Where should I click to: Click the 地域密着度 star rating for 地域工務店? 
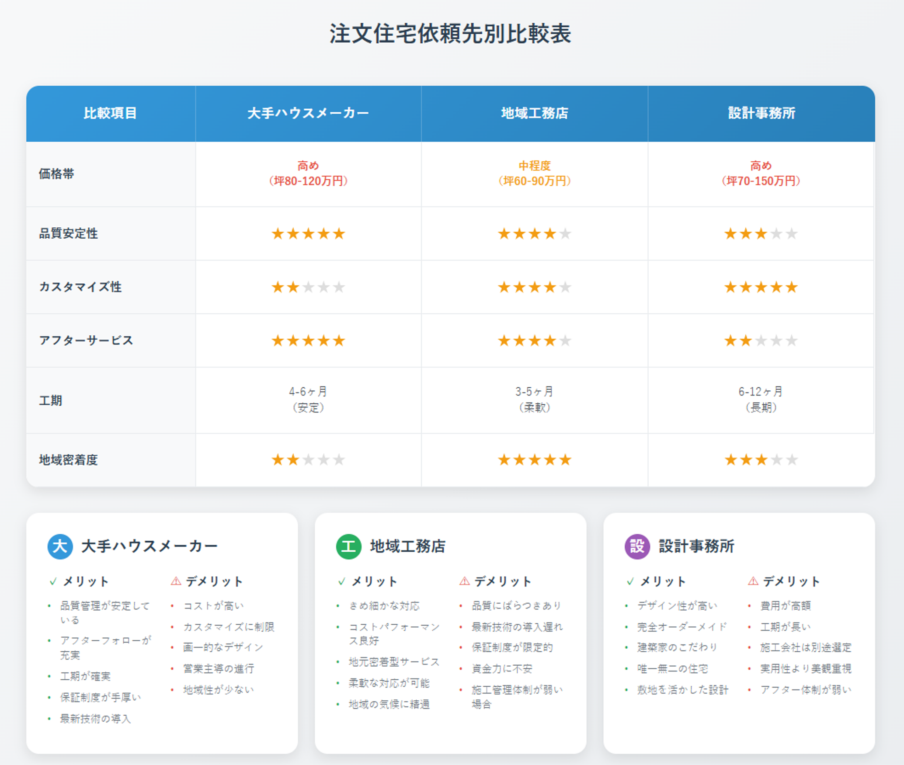tap(534, 460)
